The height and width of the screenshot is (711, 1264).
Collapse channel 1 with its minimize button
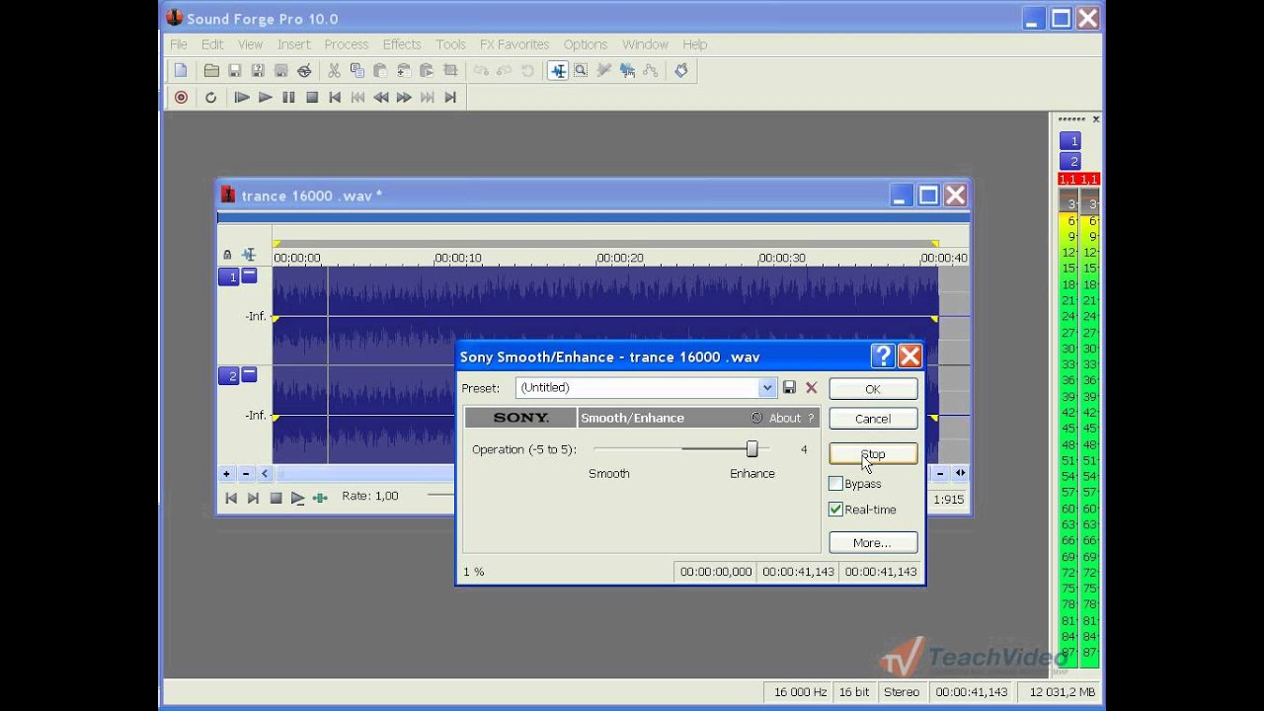[249, 276]
